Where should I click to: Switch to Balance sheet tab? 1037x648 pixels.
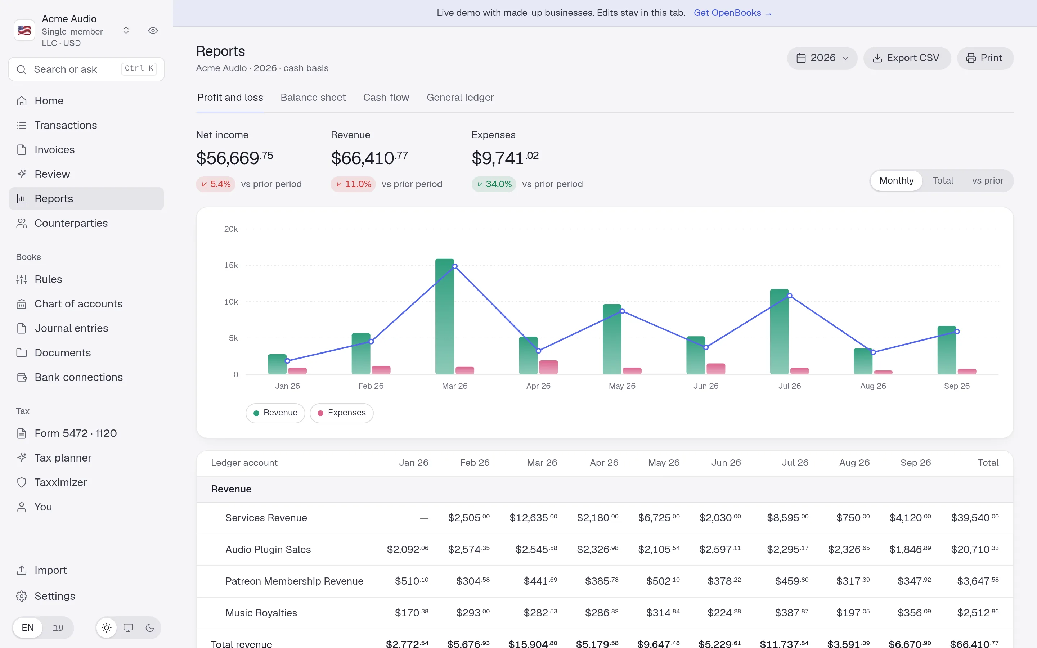click(313, 98)
